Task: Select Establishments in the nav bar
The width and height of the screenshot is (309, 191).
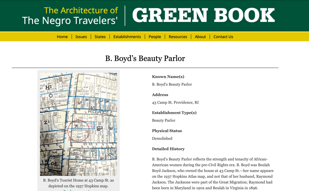Action: point(127,37)
